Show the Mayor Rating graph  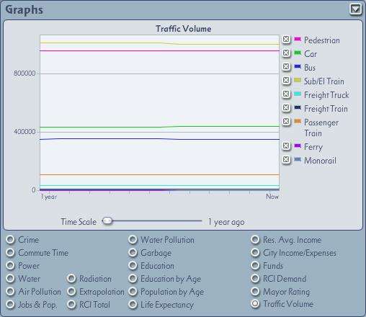[x=255, y=292]
